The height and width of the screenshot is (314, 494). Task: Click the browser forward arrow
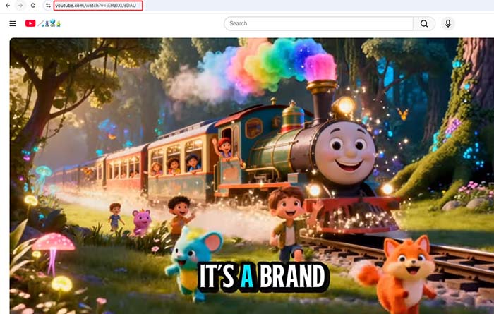[x=20, y=6]
